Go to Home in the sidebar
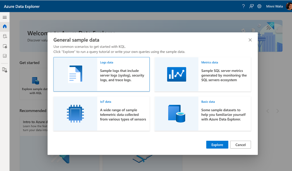 point(5,26)
